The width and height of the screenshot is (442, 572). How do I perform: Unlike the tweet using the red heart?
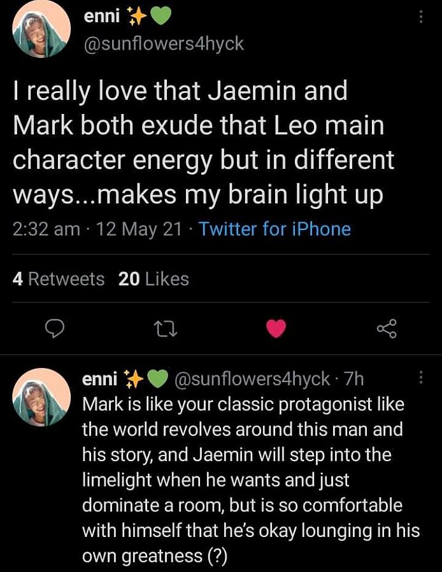click(x=276, y=329)
